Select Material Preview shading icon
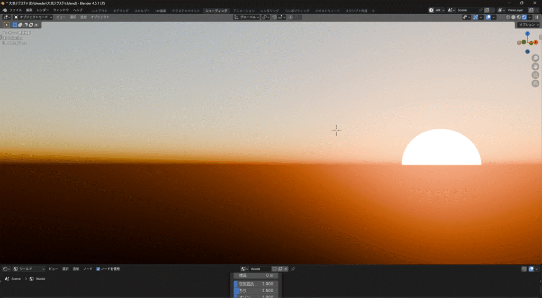The width and height of the screenshot is (542, 298). tap(519, 17)
